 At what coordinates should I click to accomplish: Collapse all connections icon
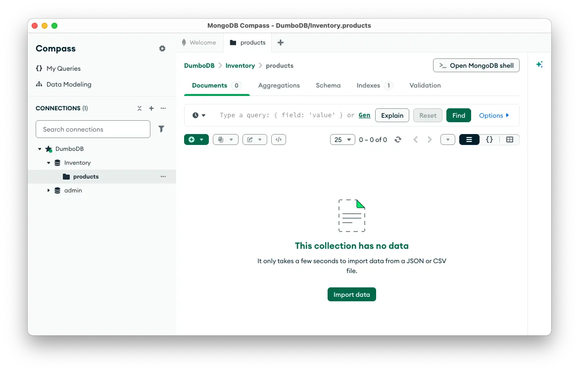coord(140,108)
